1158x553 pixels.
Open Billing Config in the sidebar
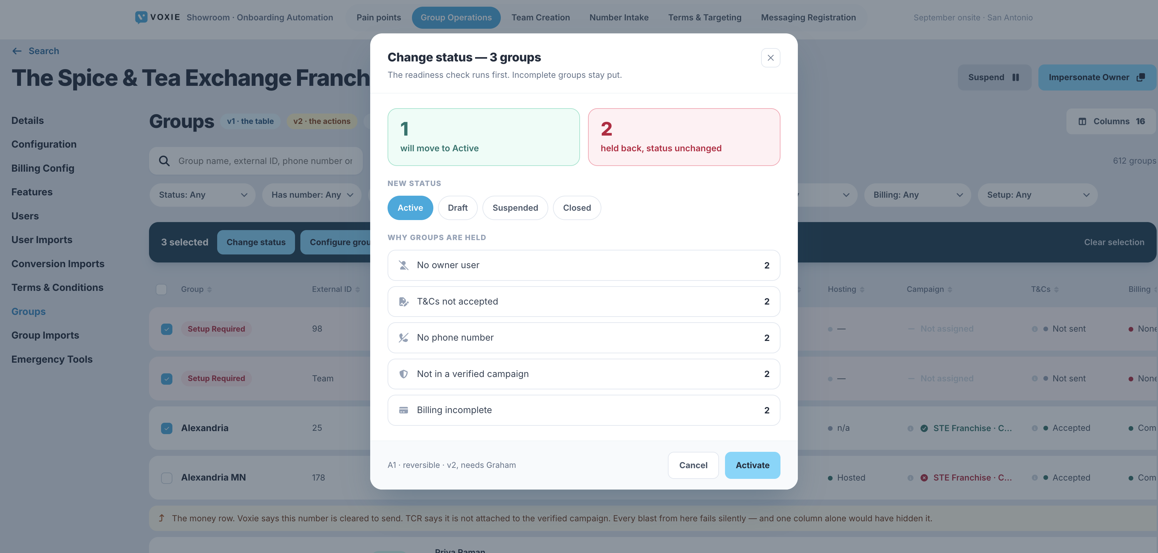(43, 168)
